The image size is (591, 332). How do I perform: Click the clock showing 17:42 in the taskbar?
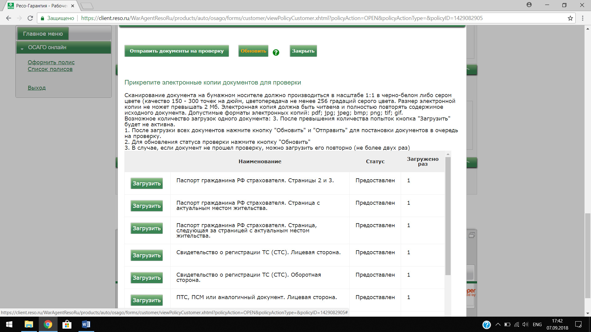(x=557, y=321)
